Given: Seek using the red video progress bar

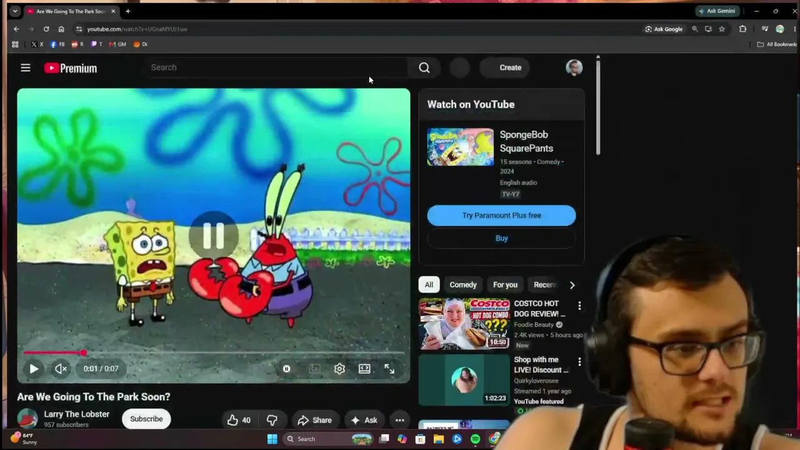Looking at the screenshot, I should (213, 353).
